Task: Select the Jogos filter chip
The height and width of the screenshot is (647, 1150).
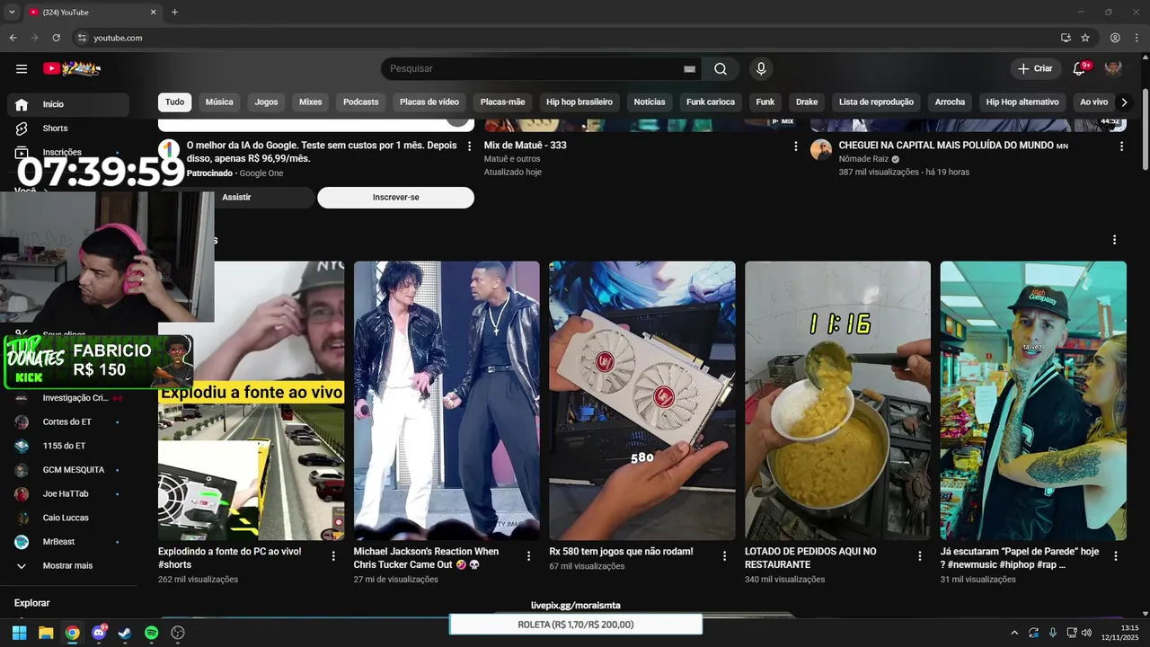Action: click(x=266, y=102)
